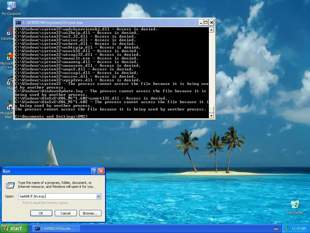Maximize the cmd.exe window
The height and width of the screenshot is (233, 310).
click(x=206, y=22)
